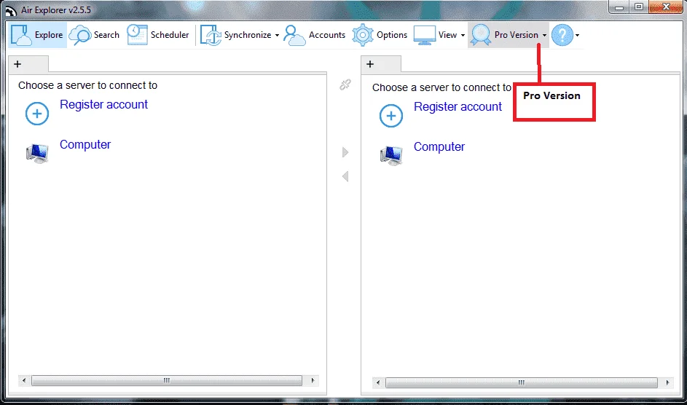Click right pane horizontal scrollbar thumb
Viewport: 687px width, 405px height.
coord(522,382)
